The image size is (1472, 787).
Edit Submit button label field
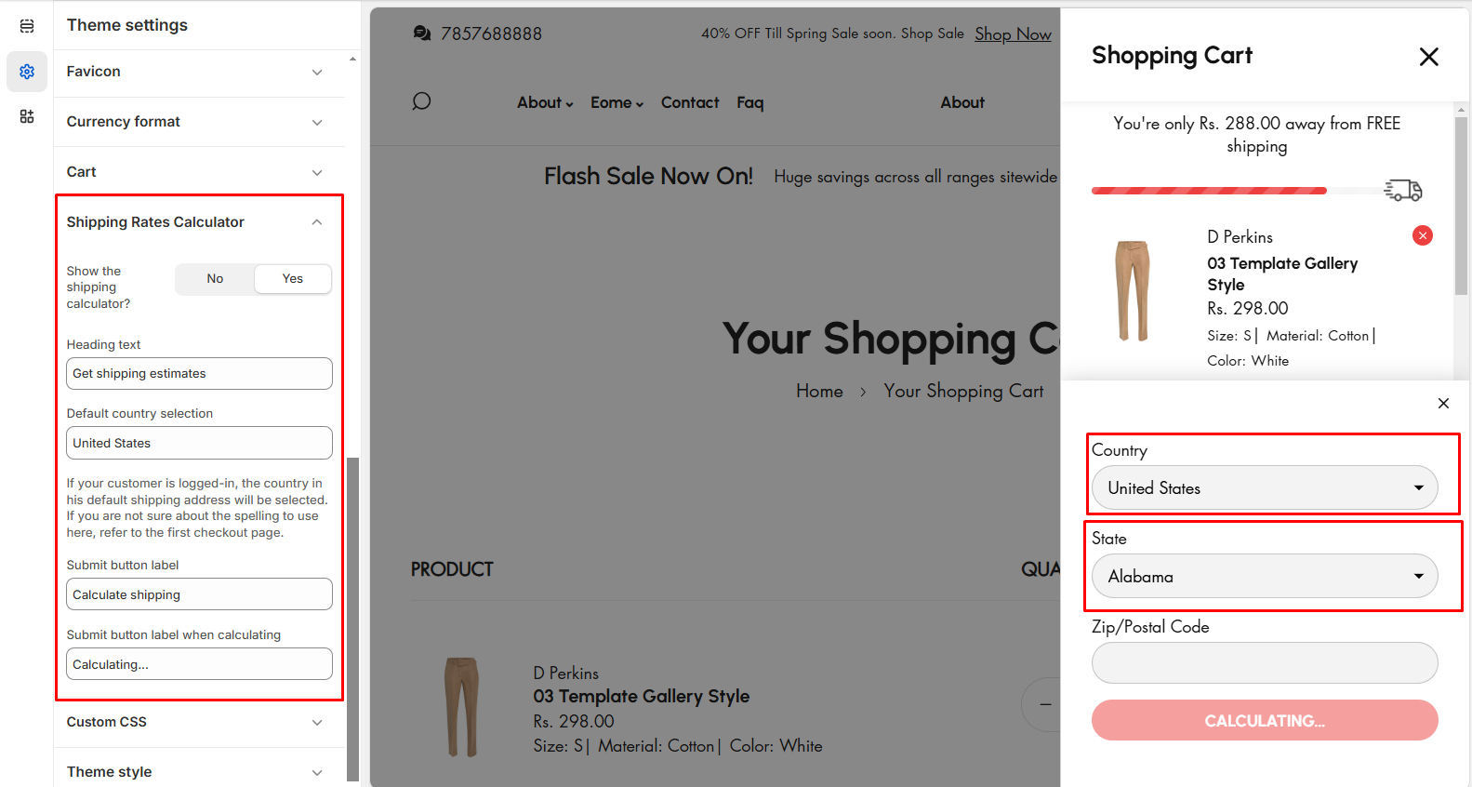point(199,594)
